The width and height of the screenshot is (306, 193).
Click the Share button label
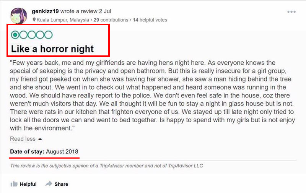tap(61, 184)
